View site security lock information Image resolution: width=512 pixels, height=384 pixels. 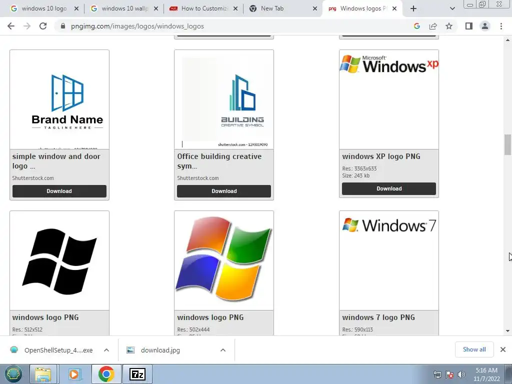tap(63, 26)
